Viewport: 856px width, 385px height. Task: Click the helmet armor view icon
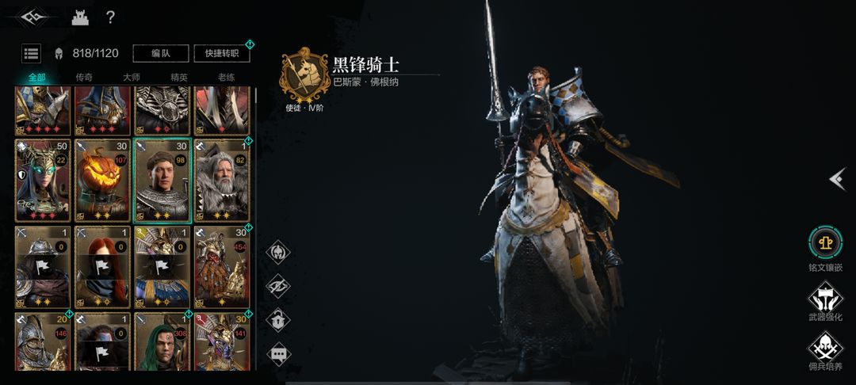point(278,253)
